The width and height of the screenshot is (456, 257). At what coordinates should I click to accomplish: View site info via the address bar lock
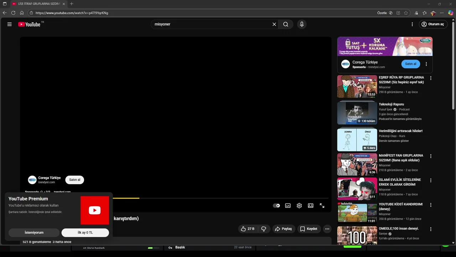(x=31, y=13)
